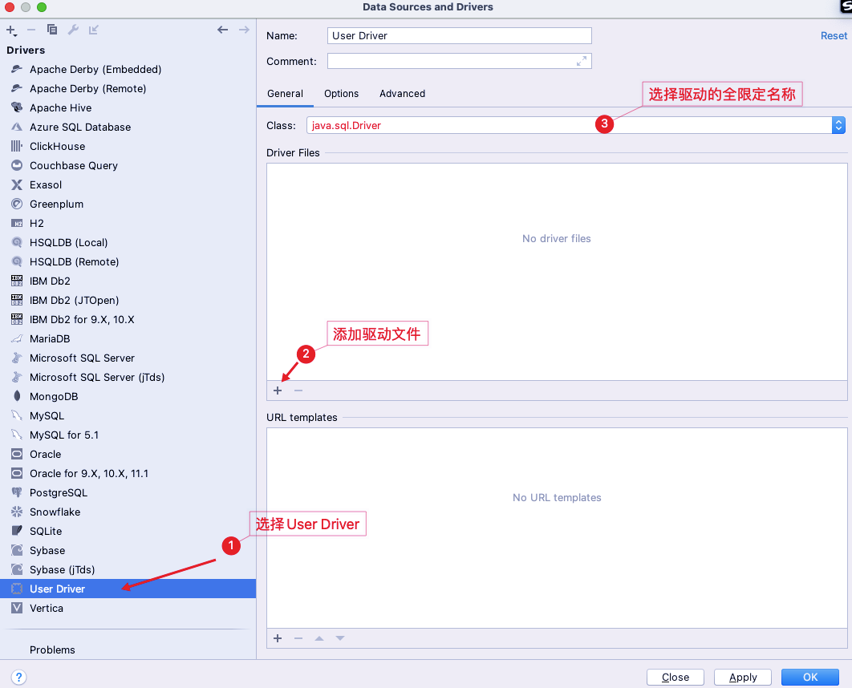The width and height of the screenshot is (852, 688).
Task: Click the Apply button
Action: (743, 677)
